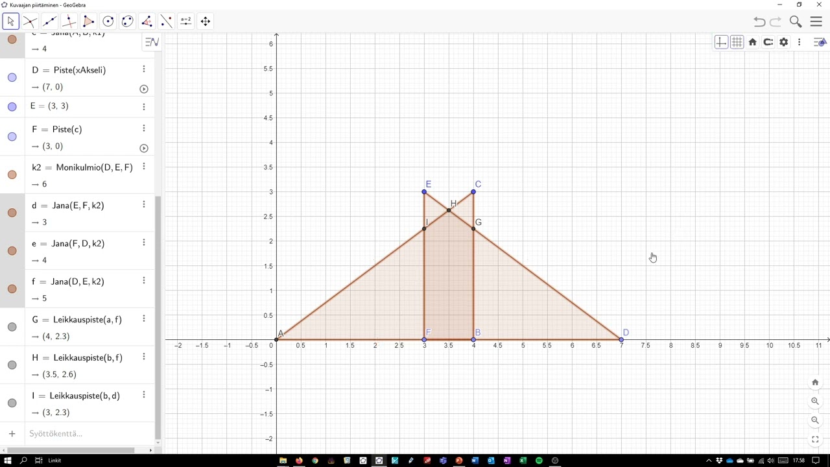Open the algebra view sort/style button
Image resolution: width=830 pixels, height=467 pixels.
(x=152, y=42)
